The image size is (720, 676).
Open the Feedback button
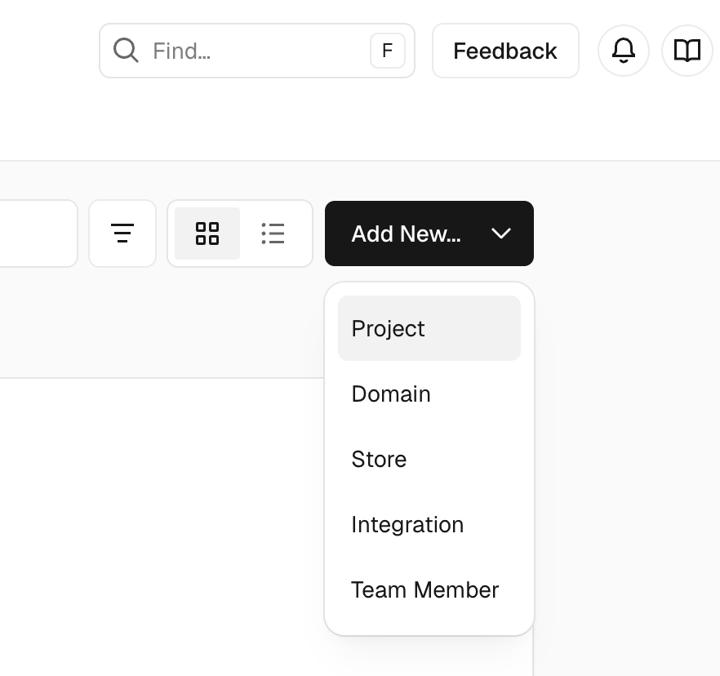coord(505,51)
